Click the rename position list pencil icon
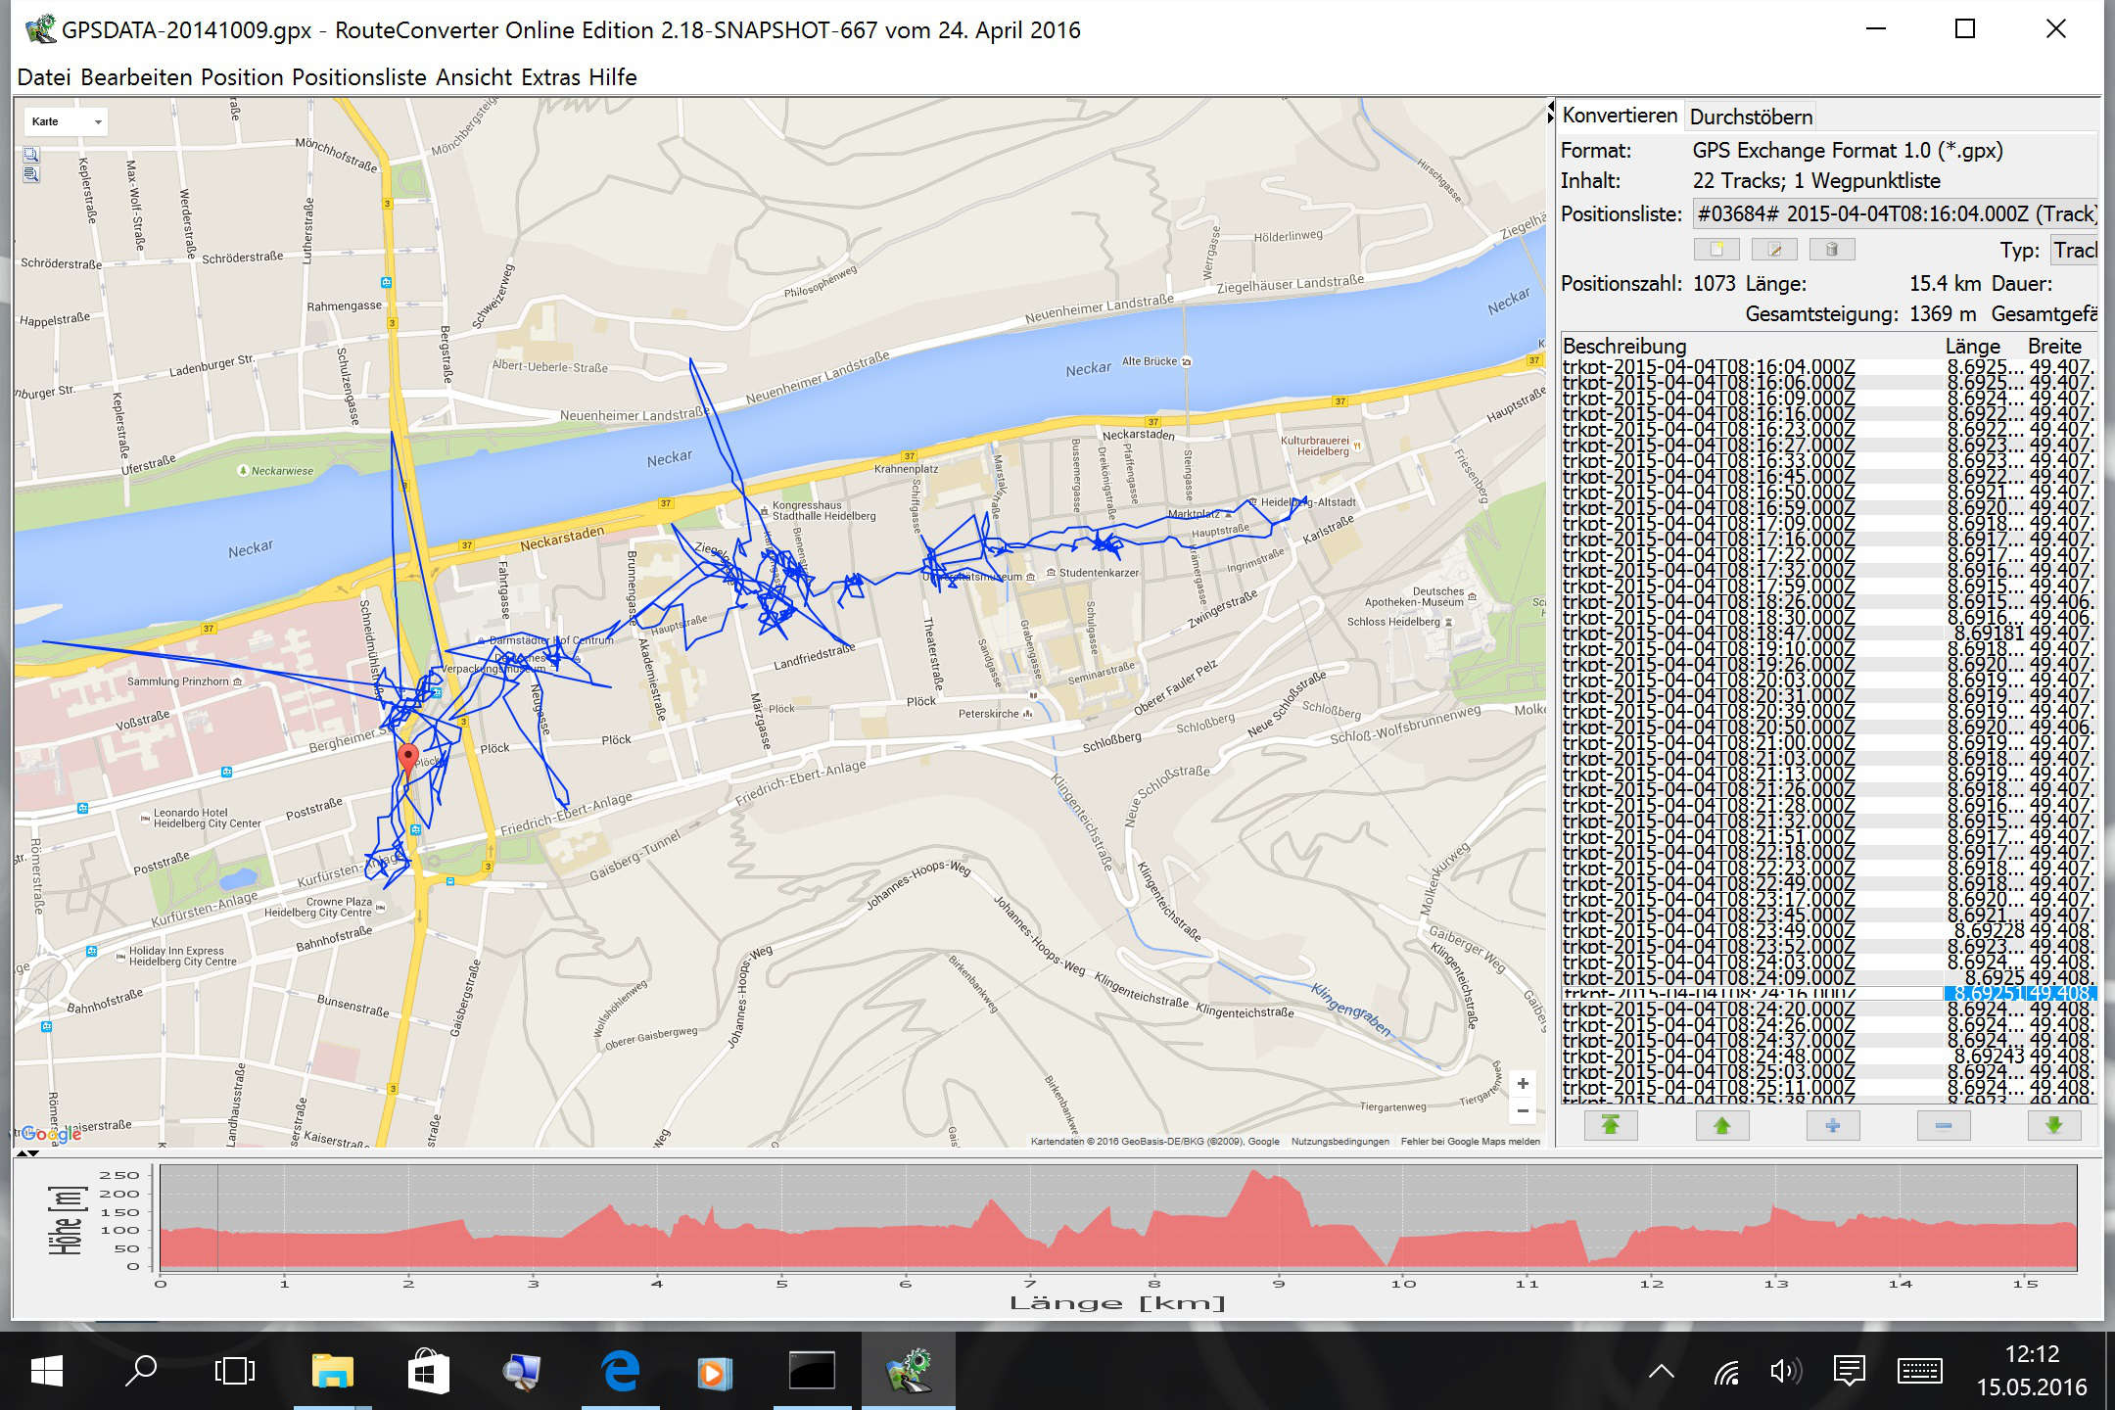This screenshot has width=2115, height=1410. click(1773, 250)
